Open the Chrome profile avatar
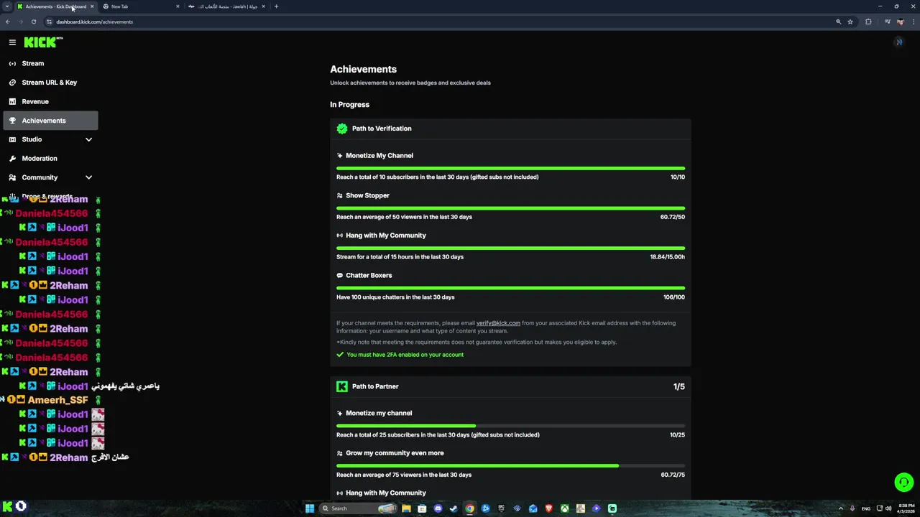This screenshot has width=920, height=517. coord(900,22)
